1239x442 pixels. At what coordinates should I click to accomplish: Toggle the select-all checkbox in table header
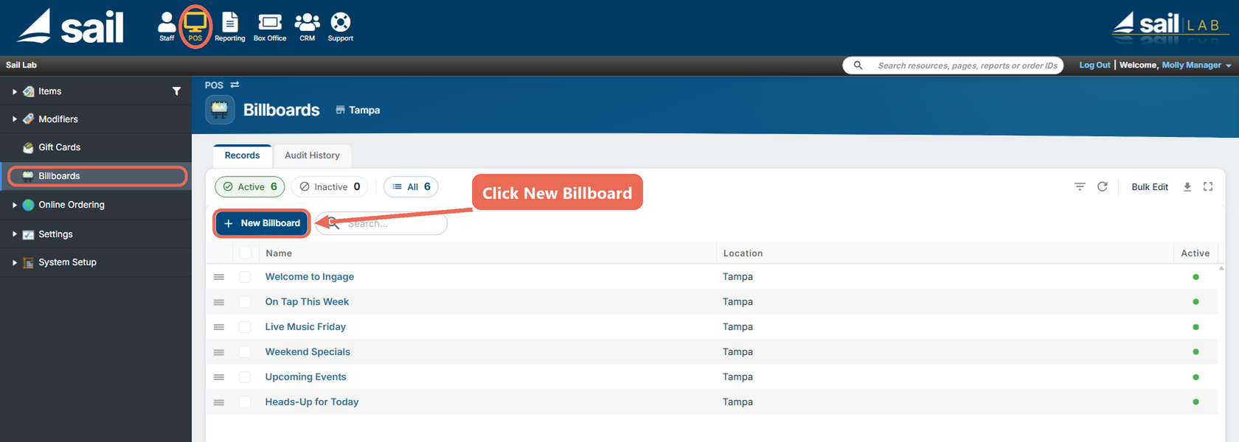click(x=246, y=253)
